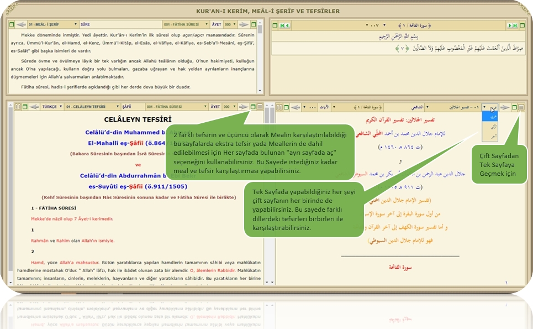Click the green window icon left of the Meal previous arrow
Viewport: 533px width, 329px height.
tap(12, 24)
